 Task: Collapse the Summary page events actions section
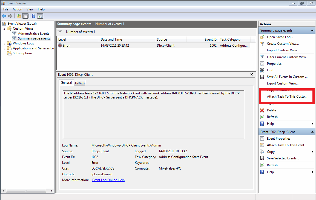312,30
